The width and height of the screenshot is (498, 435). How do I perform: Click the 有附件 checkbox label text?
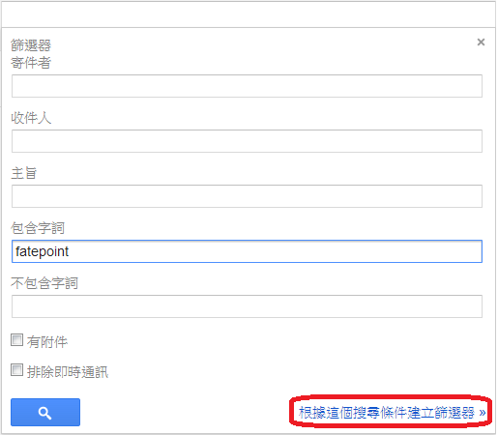point(47,341)
